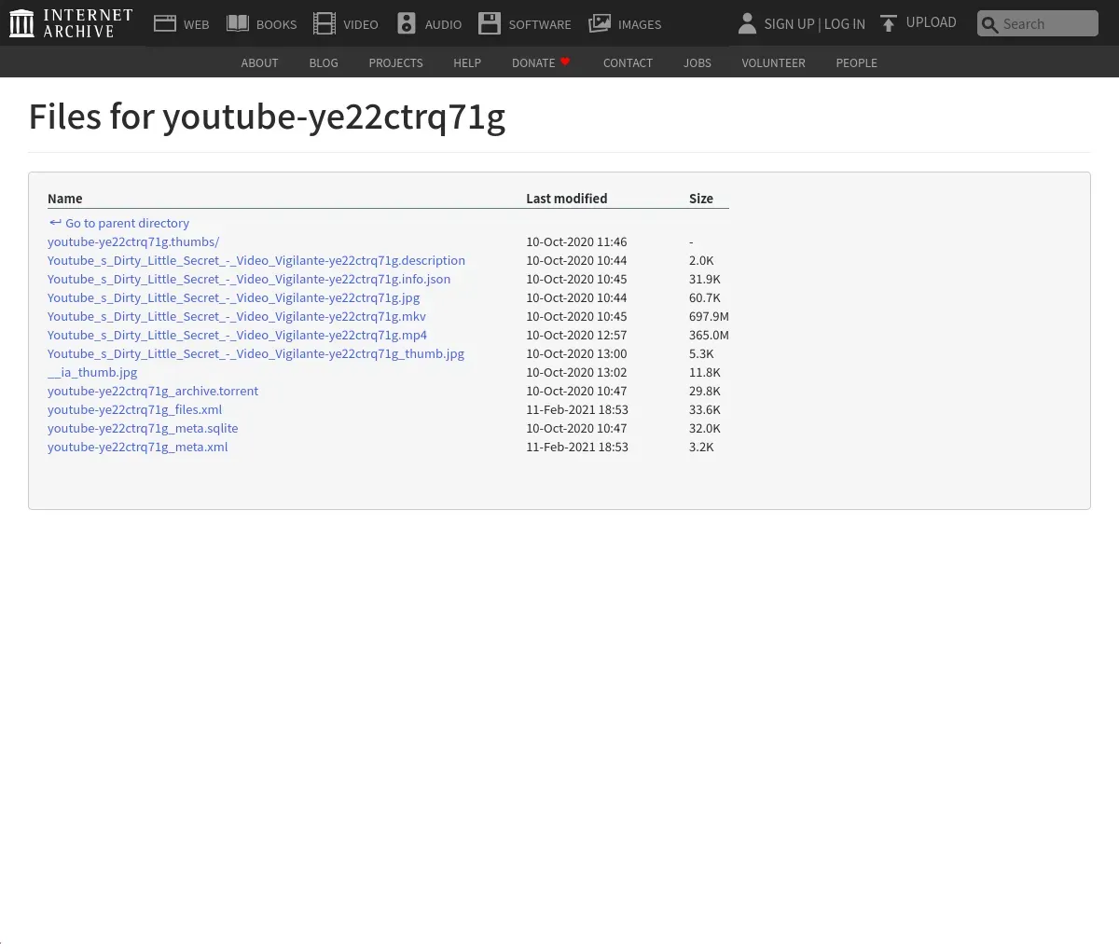Open the Books section icon

(x=238, y=23)
